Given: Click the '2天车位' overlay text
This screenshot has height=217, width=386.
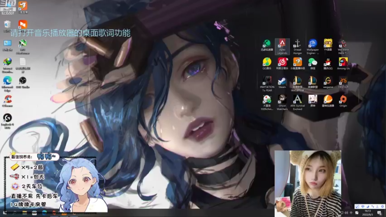Looking at the screenshot, I should coord(32,187).
